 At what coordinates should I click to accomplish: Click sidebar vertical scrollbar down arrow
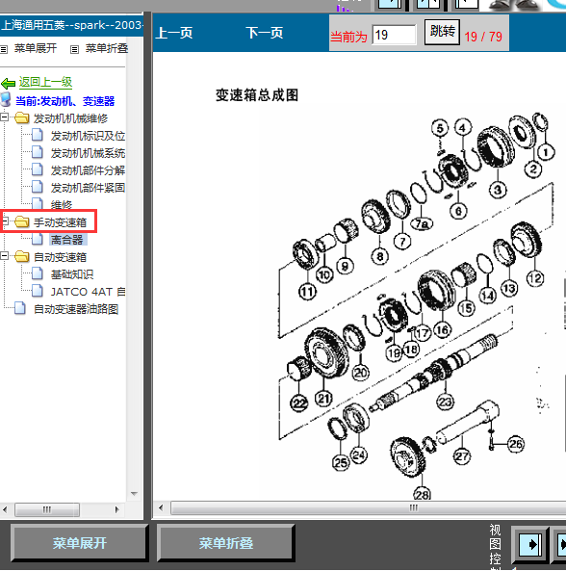tap(134, 494)
